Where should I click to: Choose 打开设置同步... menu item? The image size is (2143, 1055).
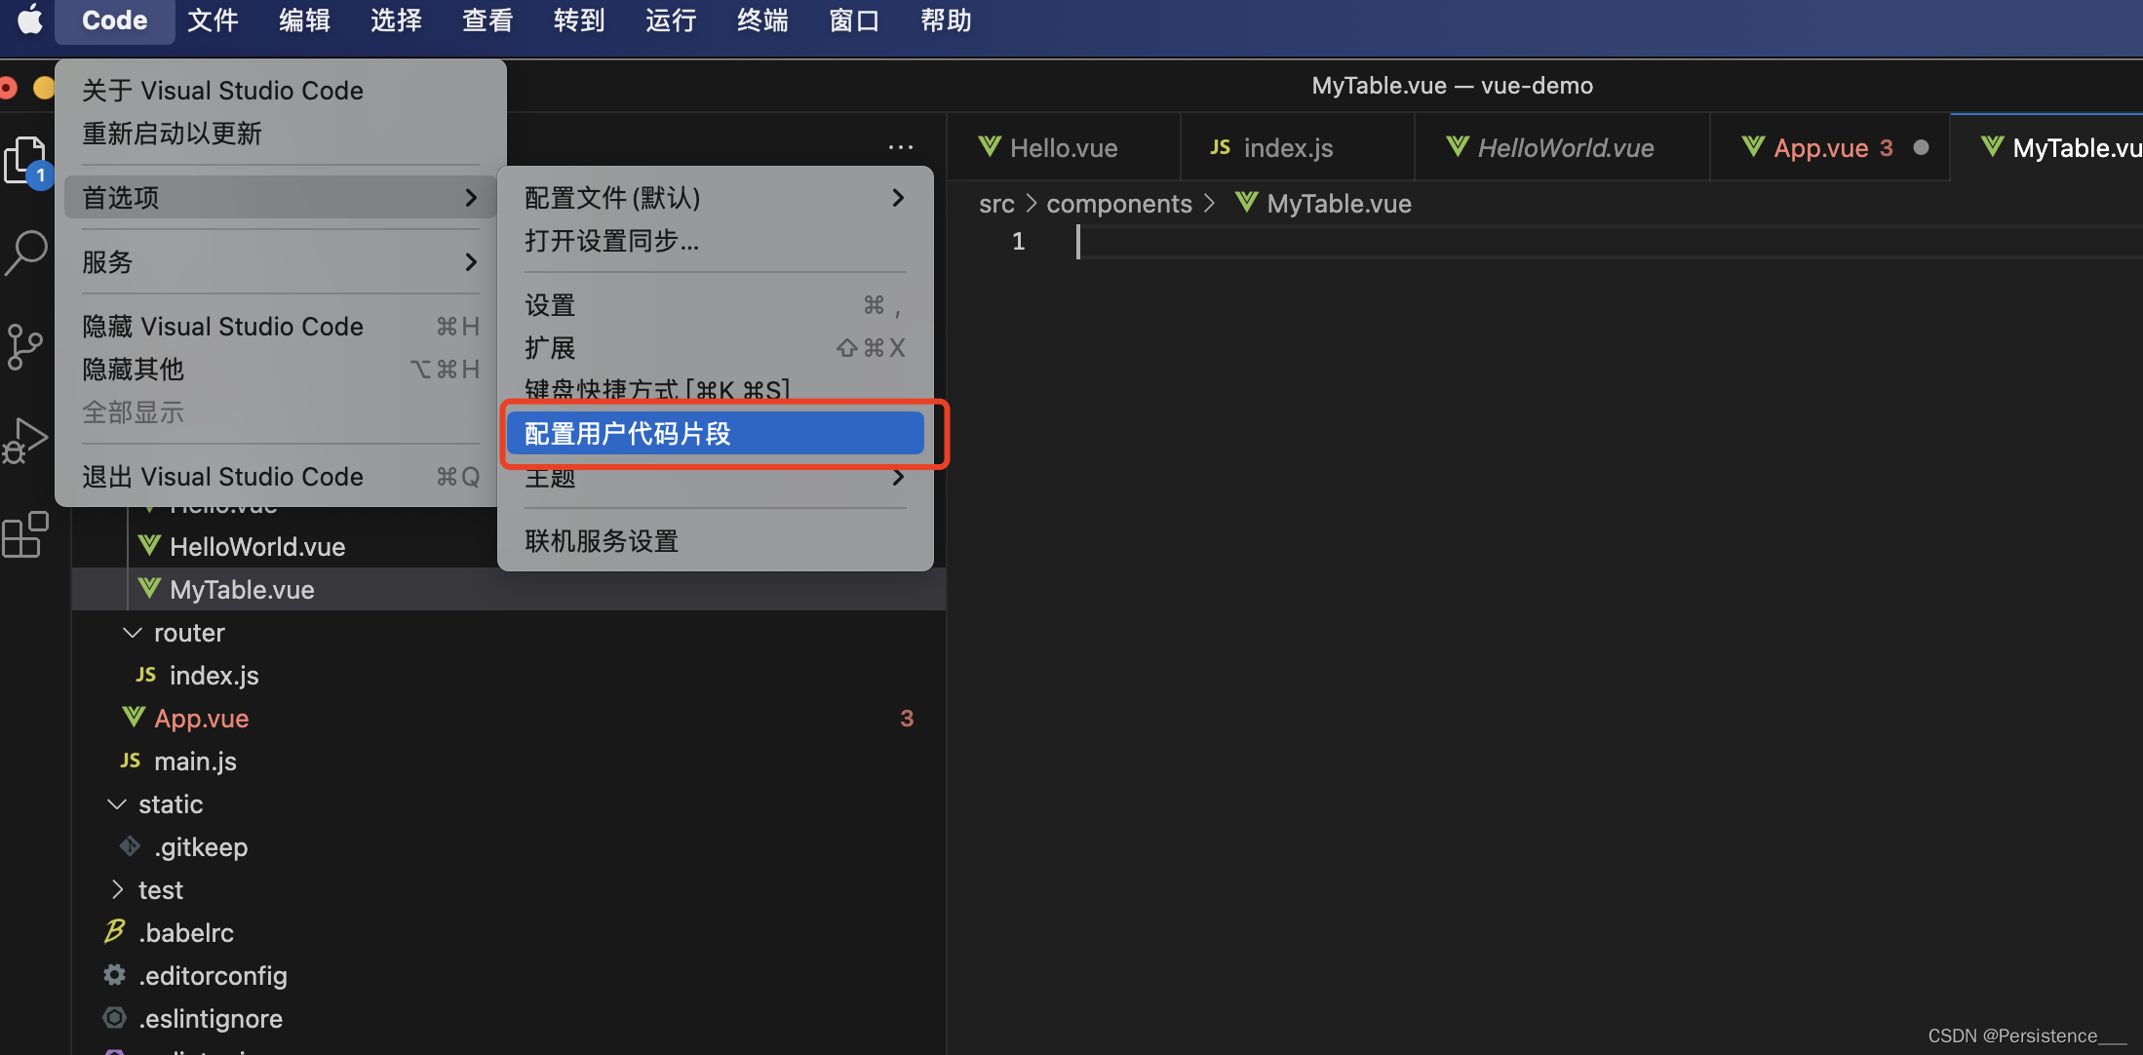click(x=715, y=240)
